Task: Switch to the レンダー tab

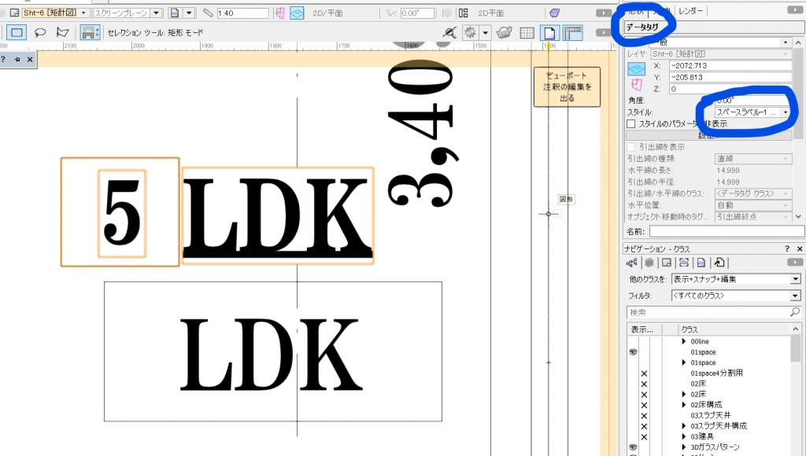Action: click(691, 10)
